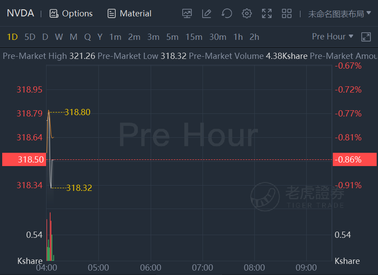Refresh the chart with the reload icon
The image size is (378, 275).
[226, 13]
